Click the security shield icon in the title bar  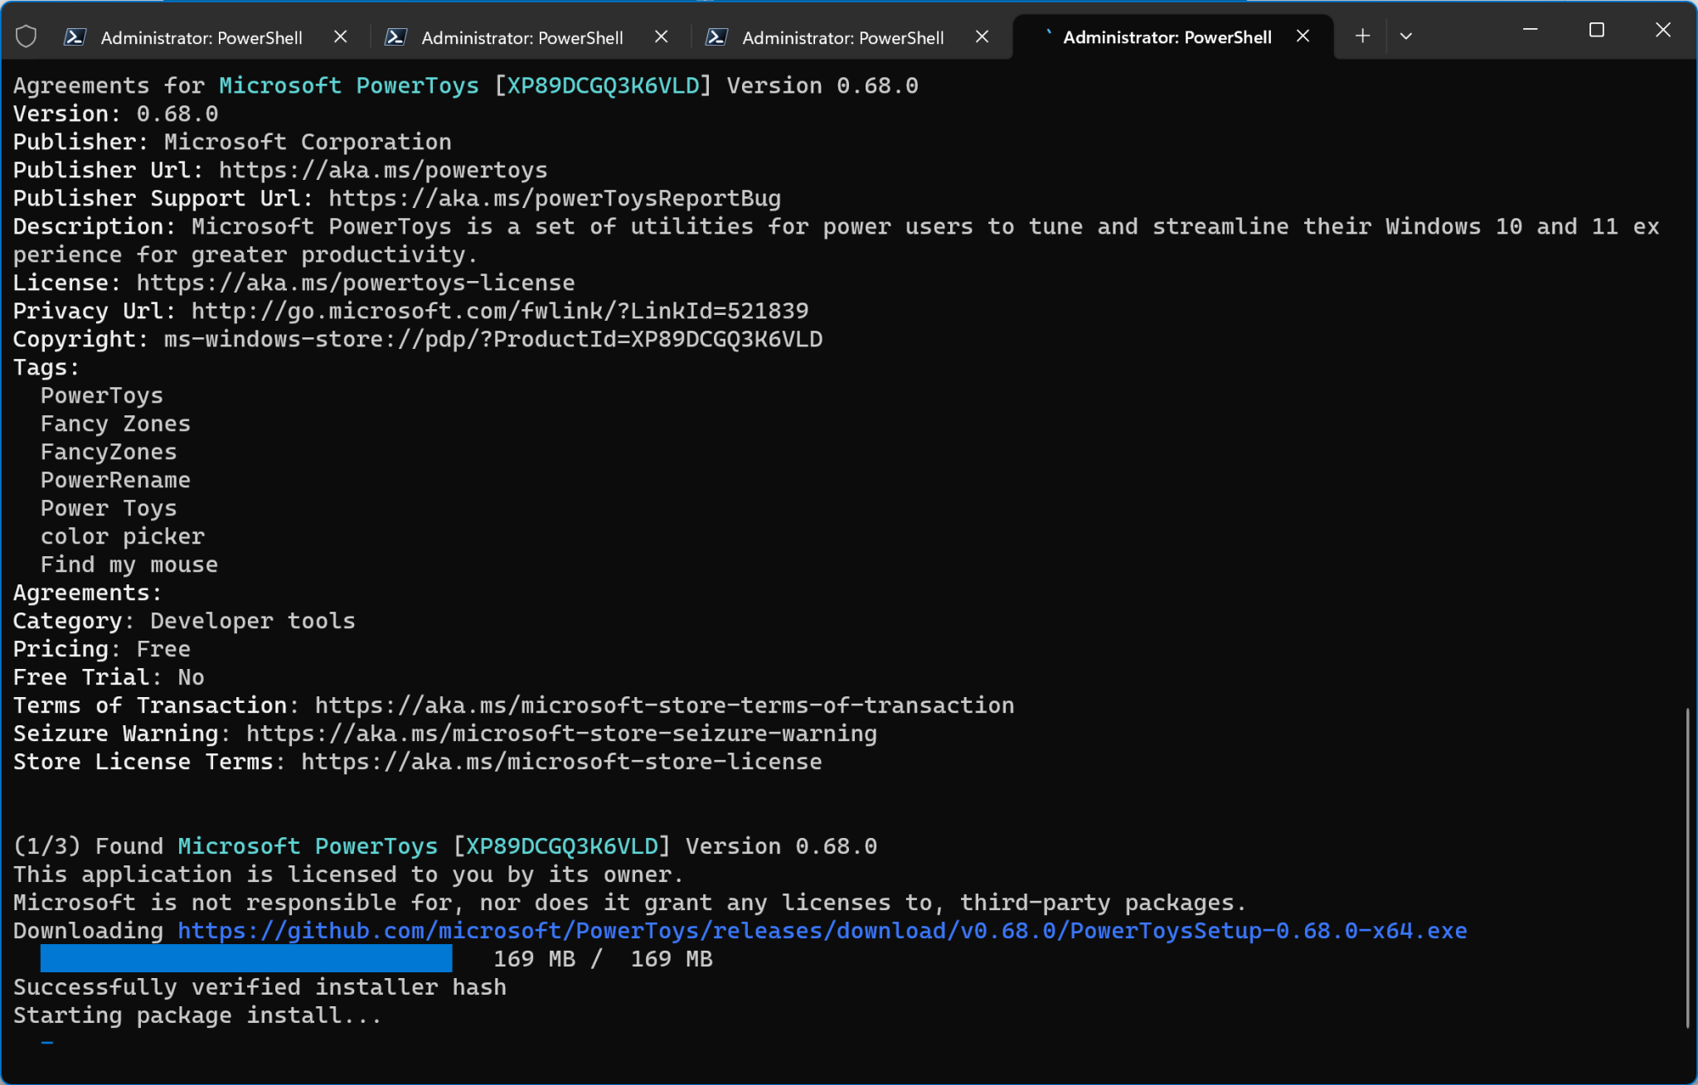click(x=26, y=36)
